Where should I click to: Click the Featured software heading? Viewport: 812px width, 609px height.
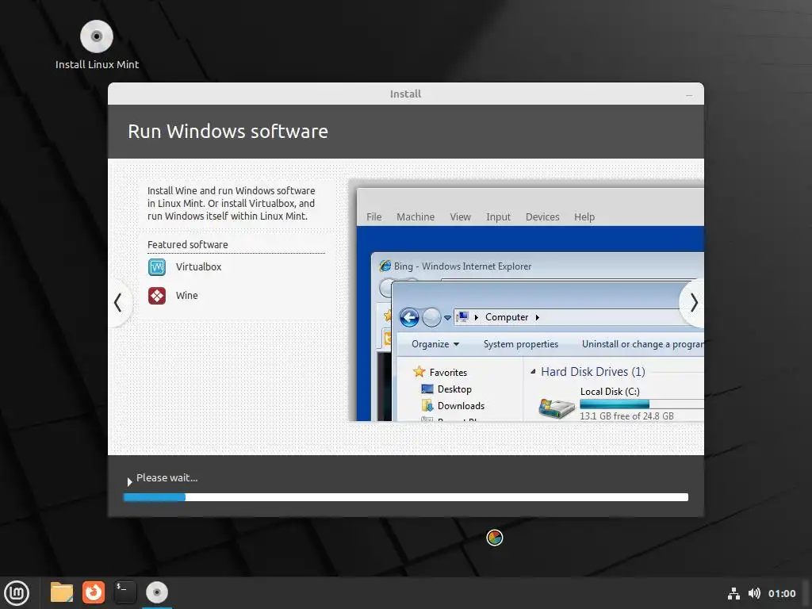point(187,244)
